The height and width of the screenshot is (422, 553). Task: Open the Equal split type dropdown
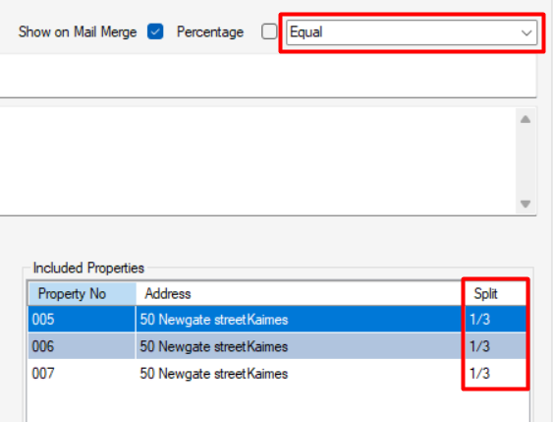pos(412,32)
